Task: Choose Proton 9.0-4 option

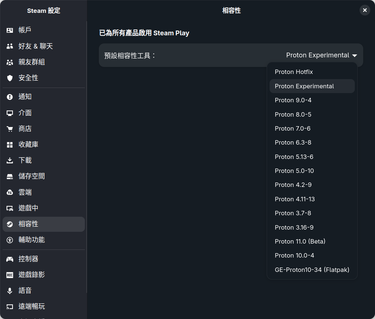Action: [293, 100]
